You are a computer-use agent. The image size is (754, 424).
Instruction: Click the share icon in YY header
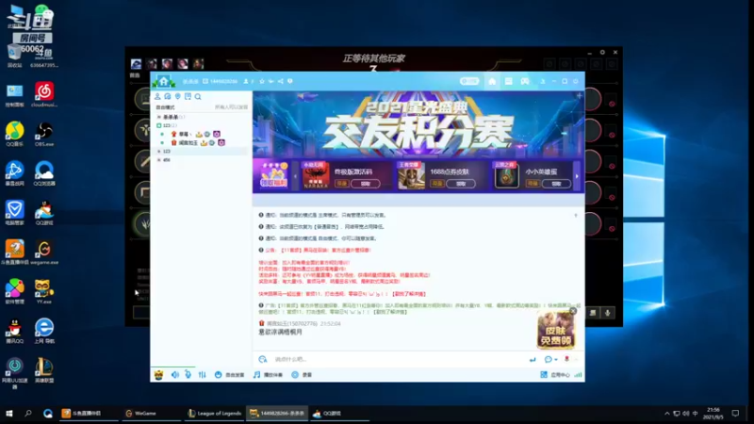point(281,81)
